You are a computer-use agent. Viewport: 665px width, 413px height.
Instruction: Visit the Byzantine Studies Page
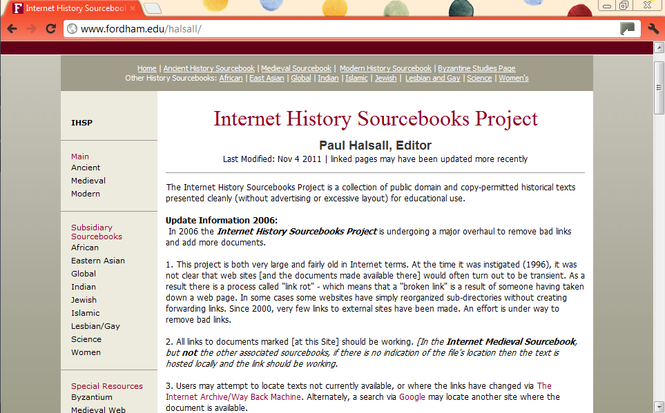(x=476, y=68)
